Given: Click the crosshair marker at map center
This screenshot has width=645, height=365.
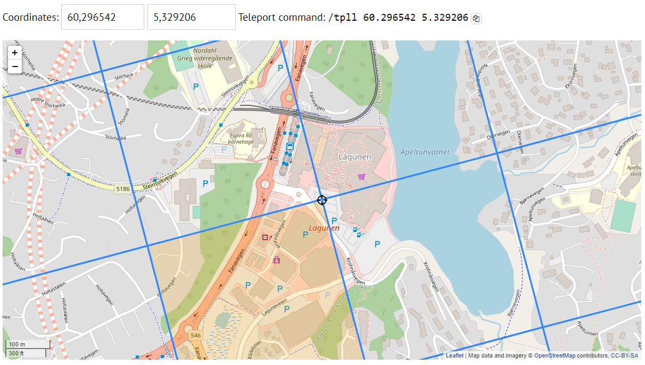Looking at the screenshot, I should pyautogui.click(x=321, y=200).
